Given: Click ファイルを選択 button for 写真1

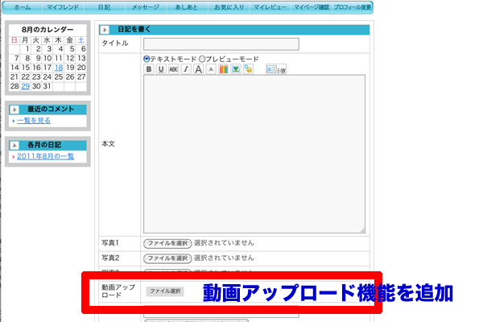Looking at the screenshot, I should (x=167, y=242).
